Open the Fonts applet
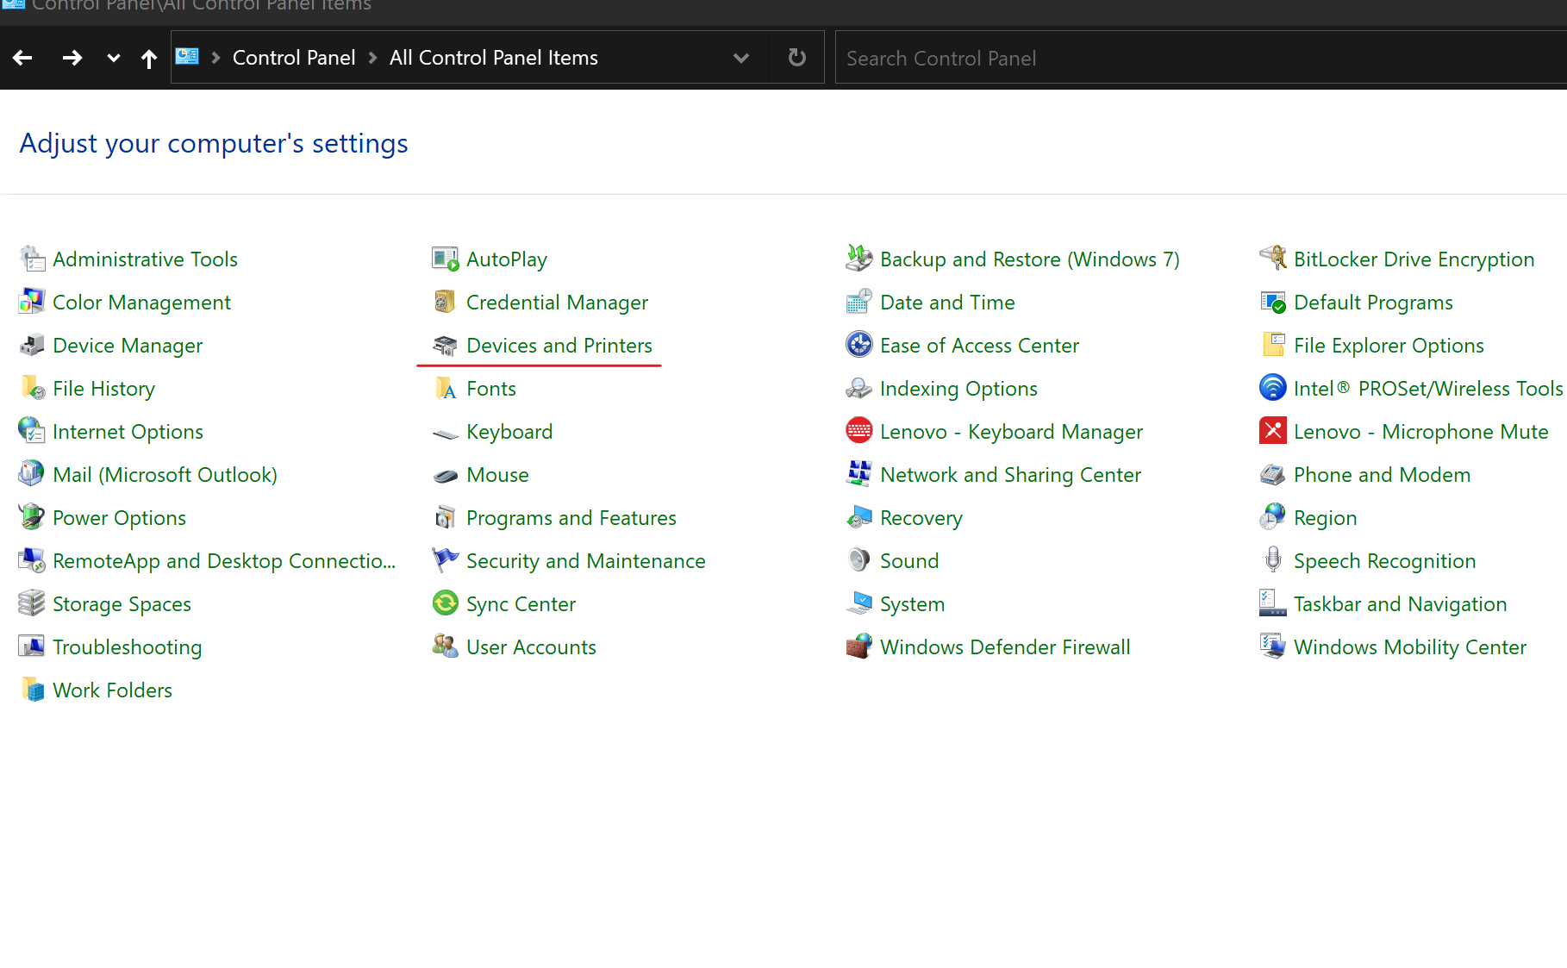This screenshot has width=1567, height=968. 490,388
